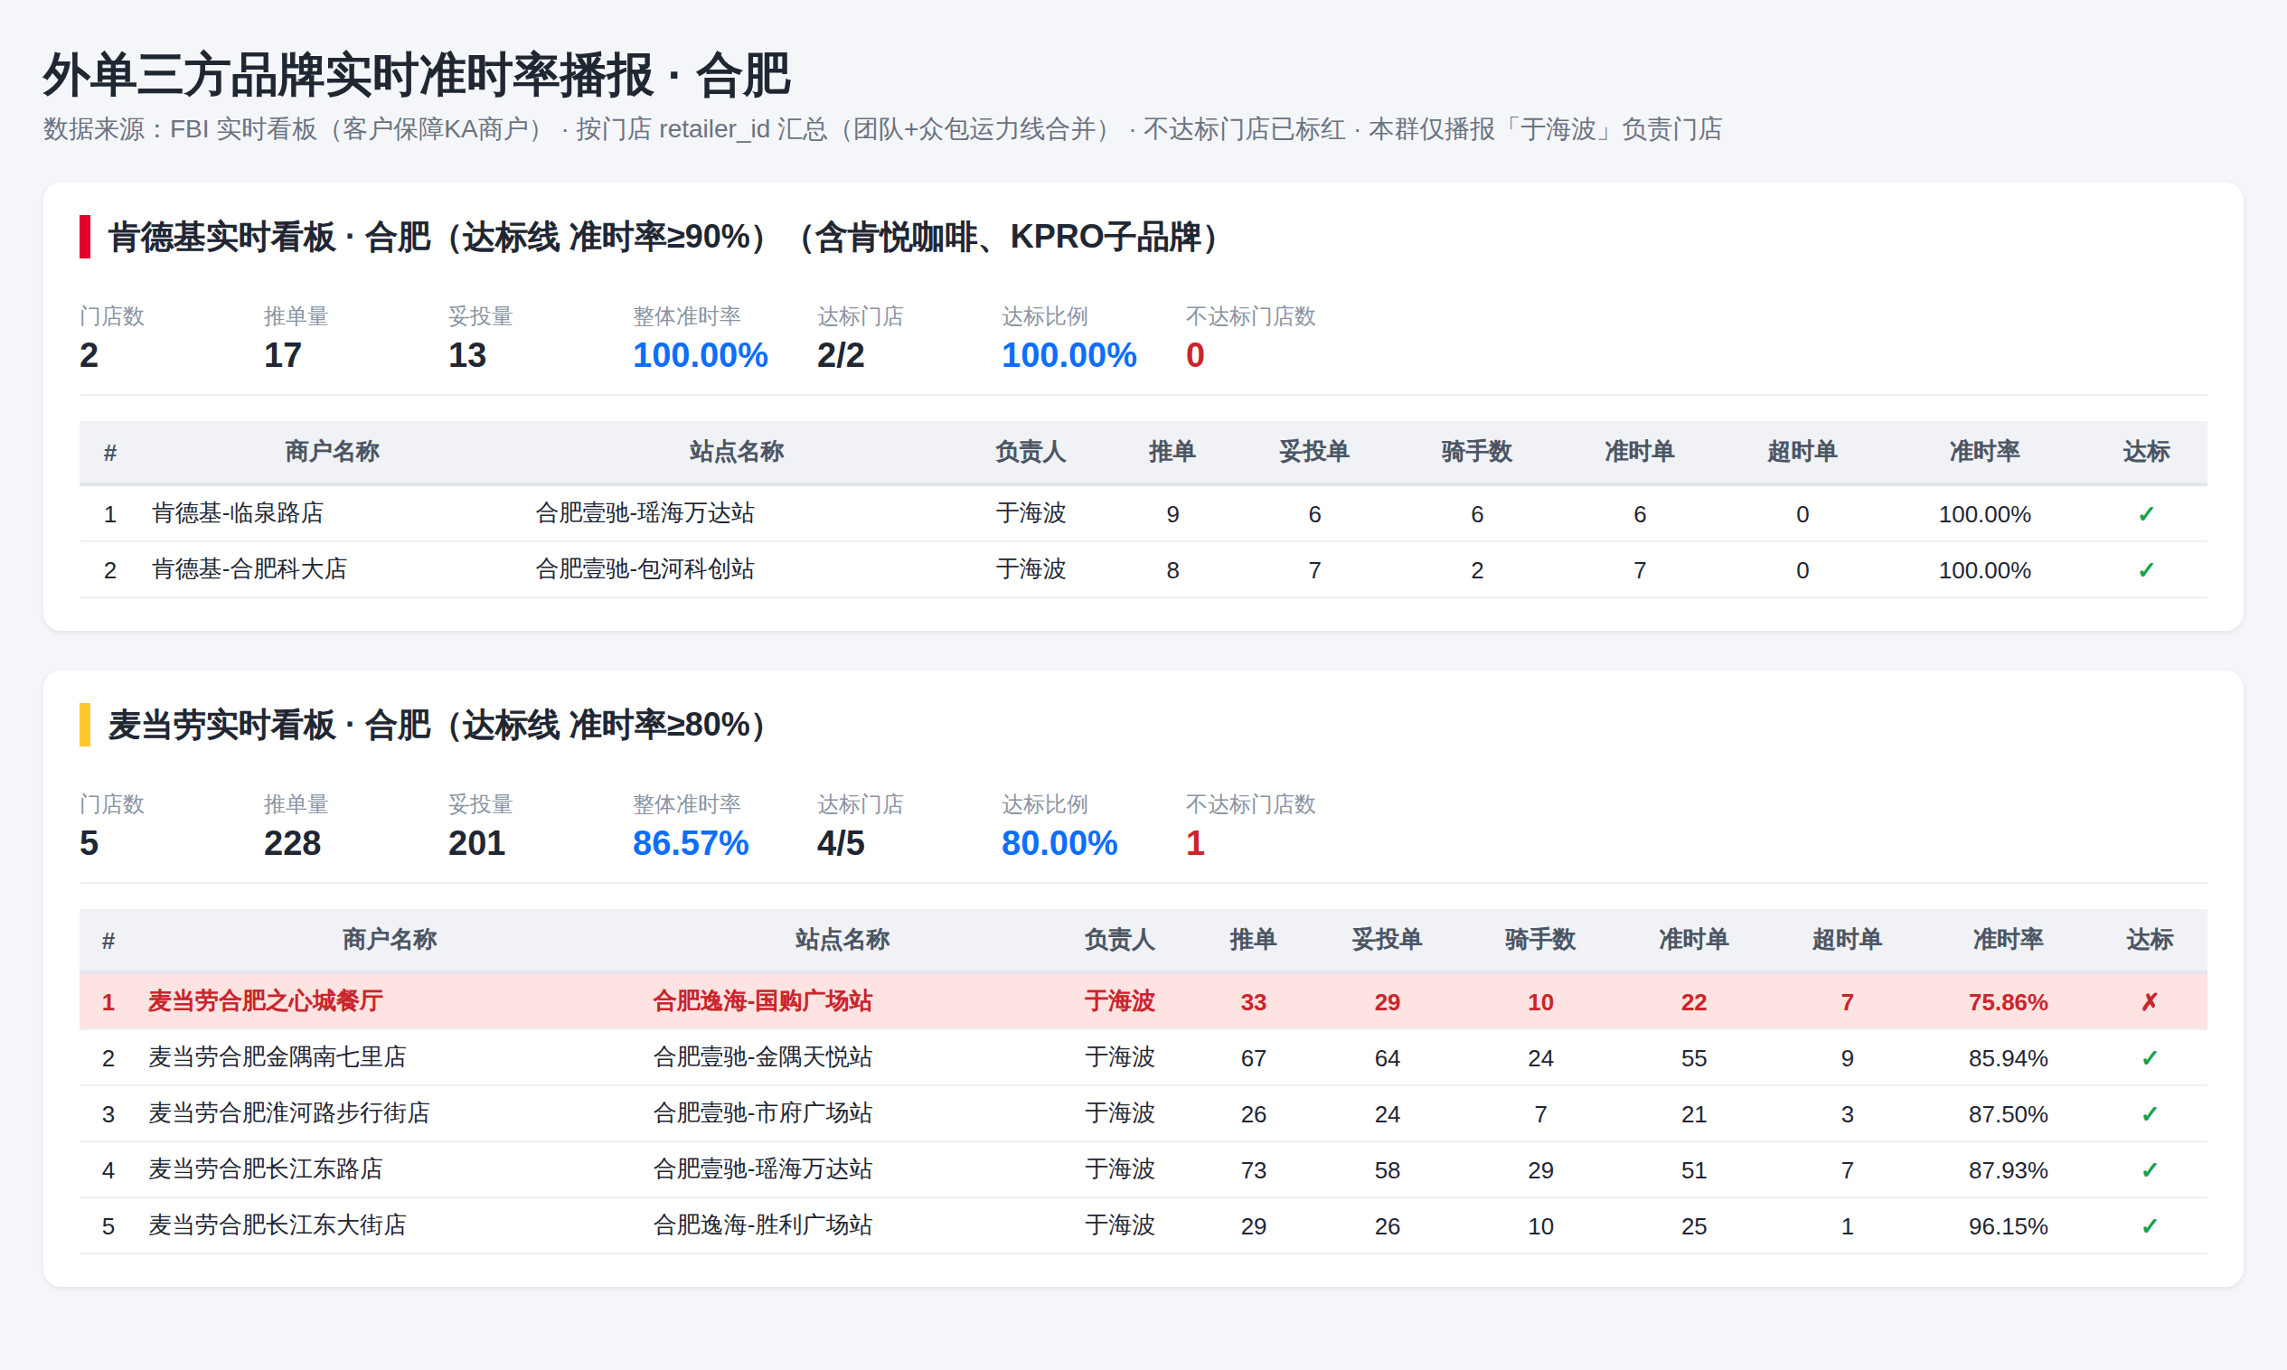Image resolution: width=2287 pixels, height=1370 pixels.
Task: Click the checkmark in 麦当劳合肥长江东路店 row
Action: 2150,1170
